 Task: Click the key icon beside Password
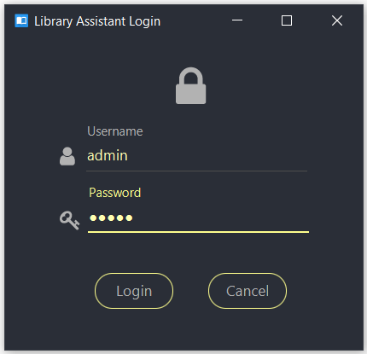tap(69, 220)
